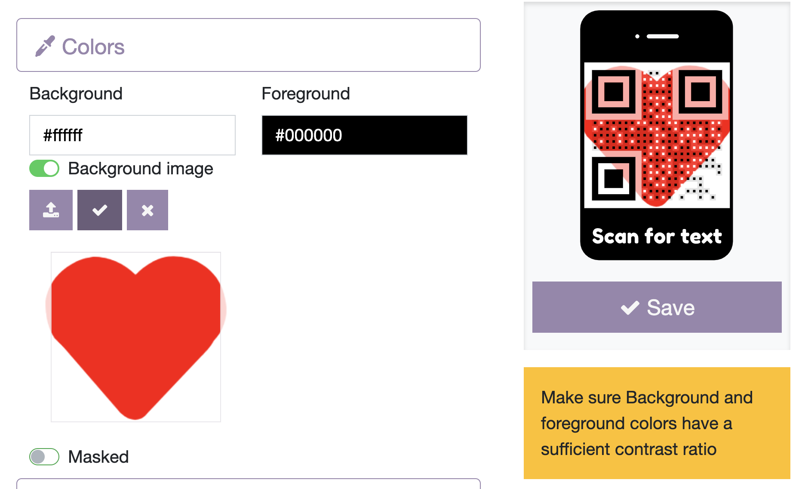Screen dimensions: 805x489
Task: Click the "Masked" label text
Action: [x=98, y=457]
